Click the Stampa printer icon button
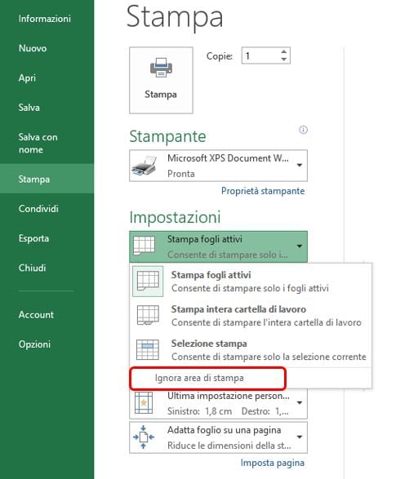409x479 pixels. [x=161, y=80]
